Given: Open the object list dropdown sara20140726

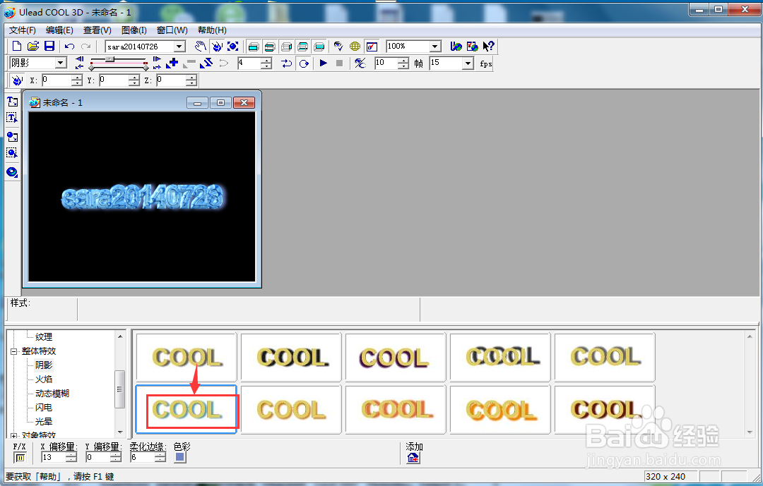Looking at the screenshot, I should pos(179,47).
